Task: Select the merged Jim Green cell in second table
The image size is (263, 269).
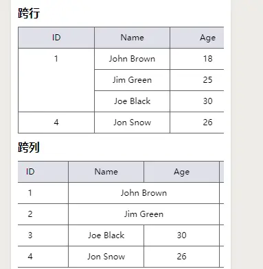Action: coord(144,214)
